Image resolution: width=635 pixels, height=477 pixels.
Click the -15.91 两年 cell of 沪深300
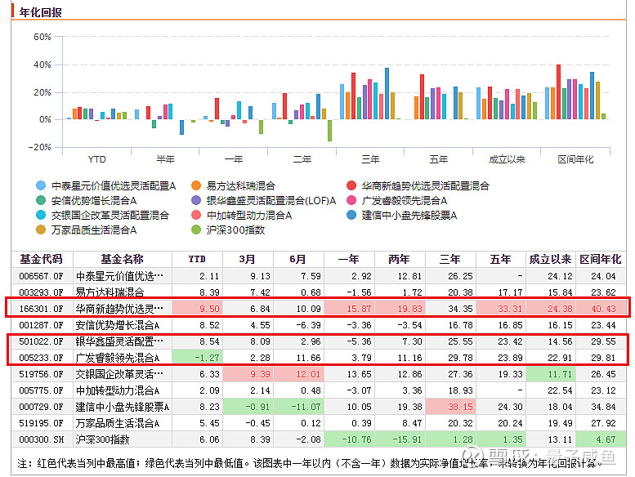400,439
